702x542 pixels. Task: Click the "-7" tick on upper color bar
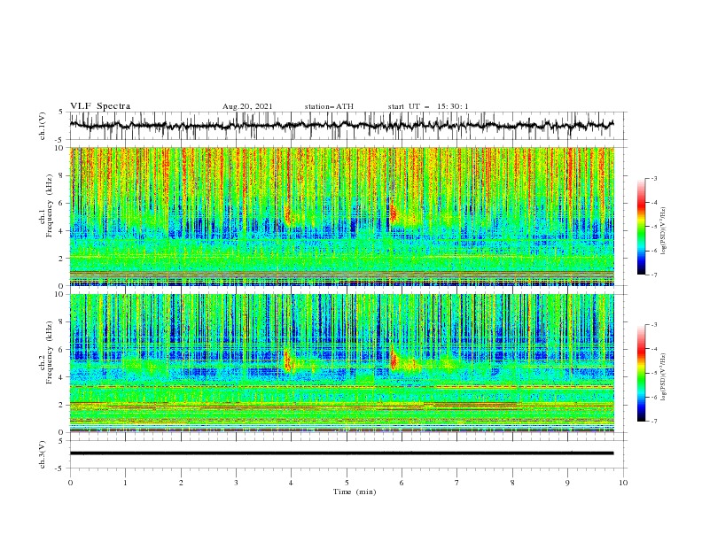click(654, 275)
